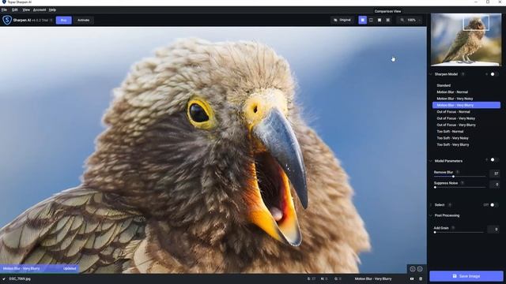This screenshot has height=284, width=506.
Task: Collapse the Post Processing section
Action: click(431, 215)
